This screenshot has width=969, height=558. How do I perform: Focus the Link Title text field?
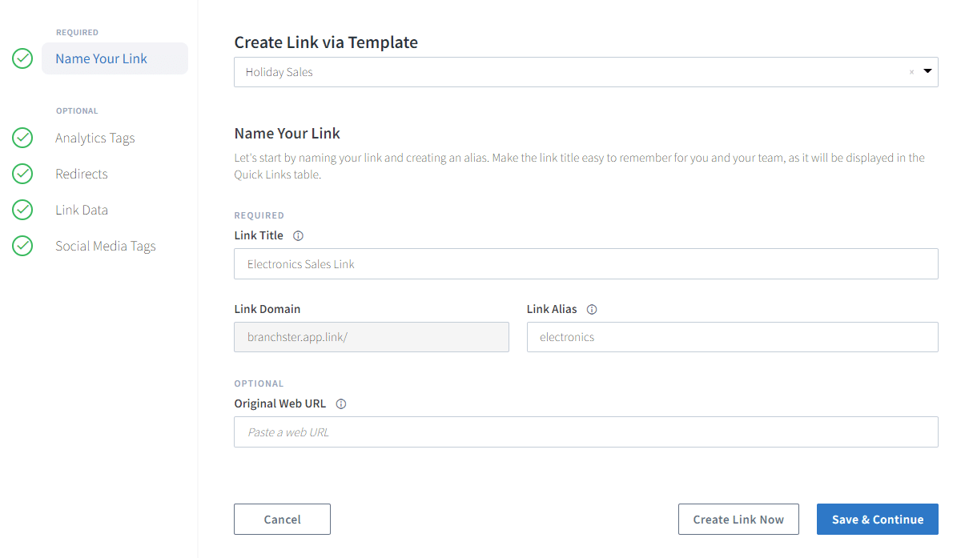point(585,264)
